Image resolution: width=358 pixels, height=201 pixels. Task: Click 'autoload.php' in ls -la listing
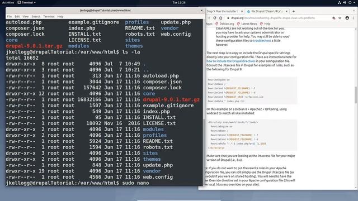161,76
